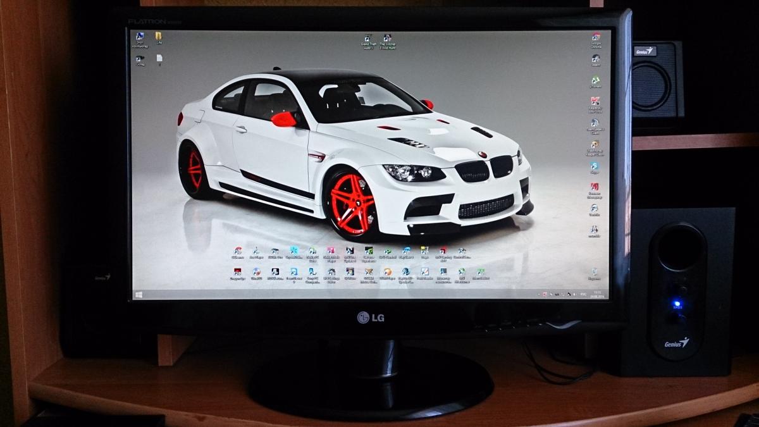Open the Kaspersky antivirus shortcut
Viewport: 759px width, 427px height.
pyautogui.click(x=595, y=102)
